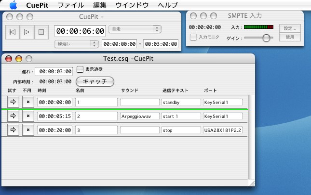
Task: Click the stop send text field
Action: coord(181,130)
